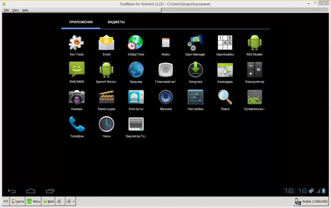Launch the Музыка music app

point(166,97)
